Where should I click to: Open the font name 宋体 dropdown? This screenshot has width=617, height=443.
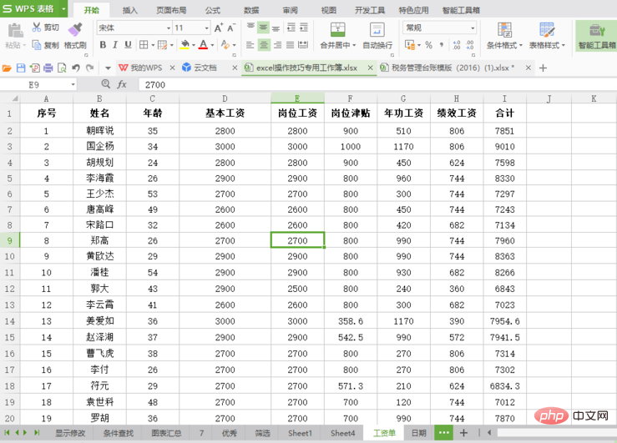tap(169, 28)
